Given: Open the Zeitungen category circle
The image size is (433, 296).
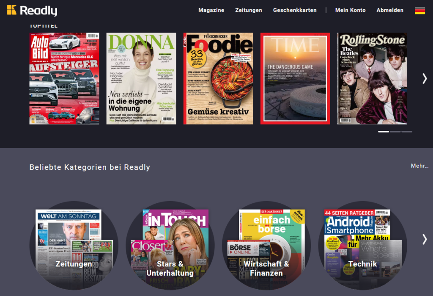Looking at the screenshot, I should [x=74, y=246].
